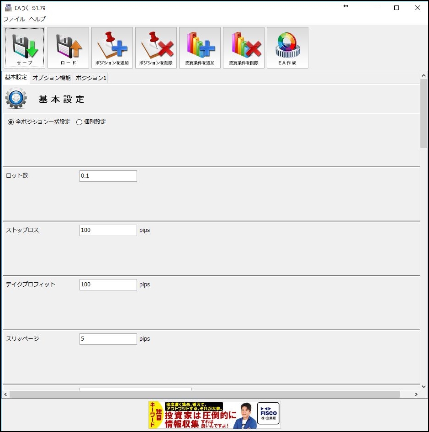Click the ロット数 label text

(x=17, y=175)
